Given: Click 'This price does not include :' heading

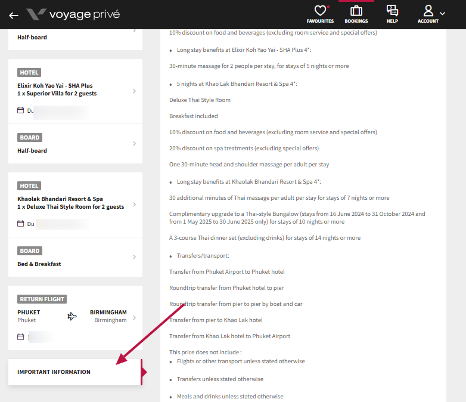Looking at the screenshot, I should click(x=206, y=352).
